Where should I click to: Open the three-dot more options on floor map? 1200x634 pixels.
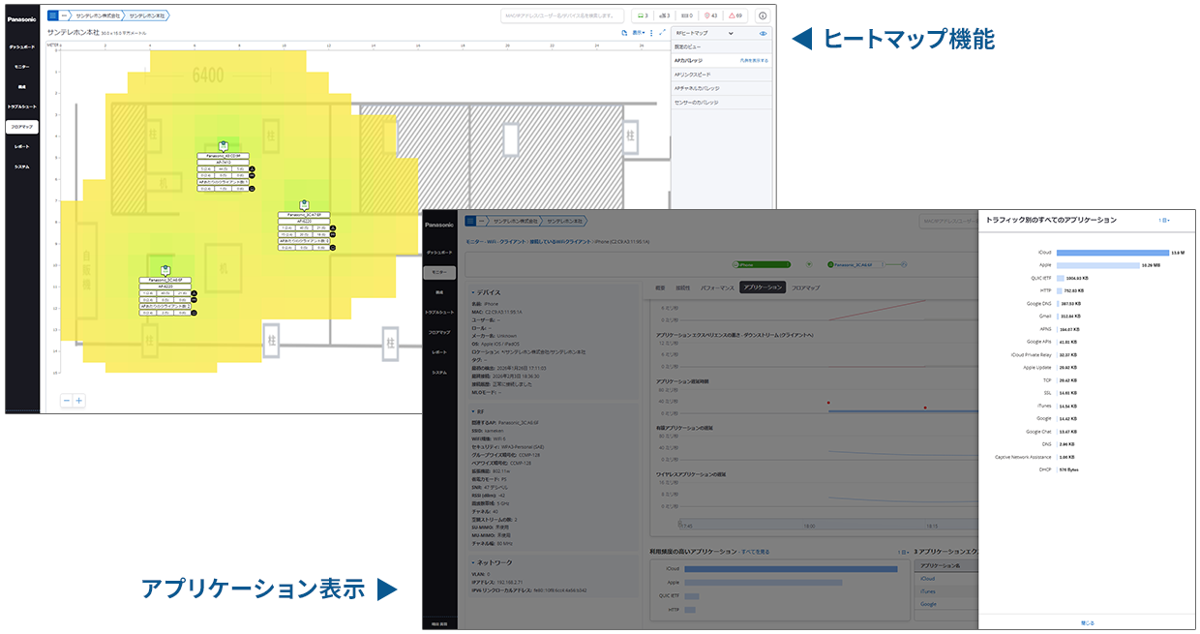coord(651,33)
